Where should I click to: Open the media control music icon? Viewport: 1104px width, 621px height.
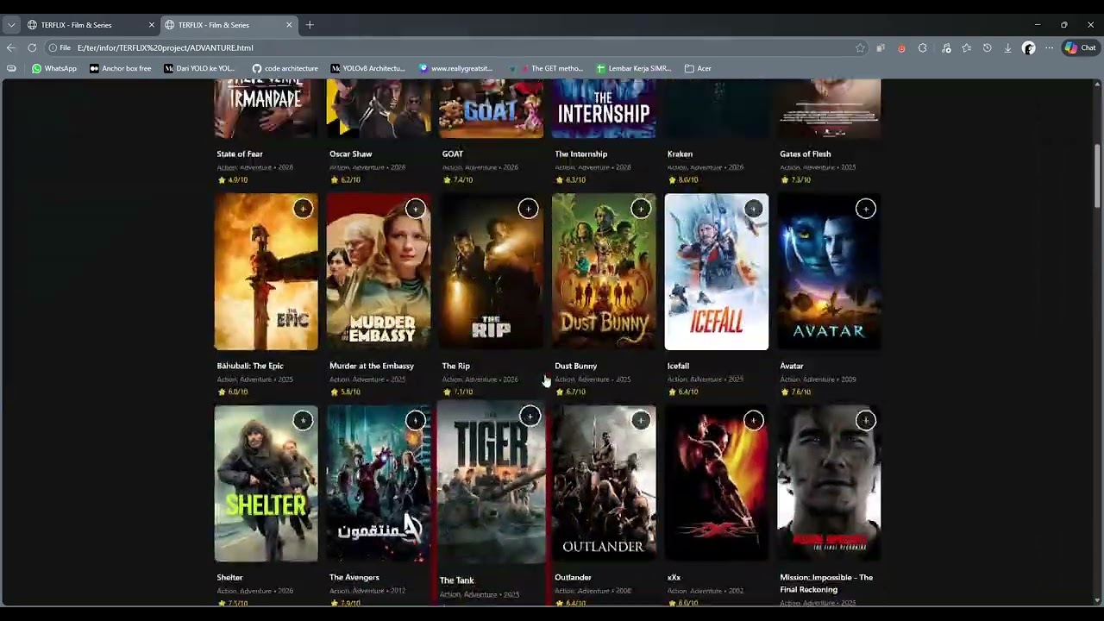(x=946, y=48)
